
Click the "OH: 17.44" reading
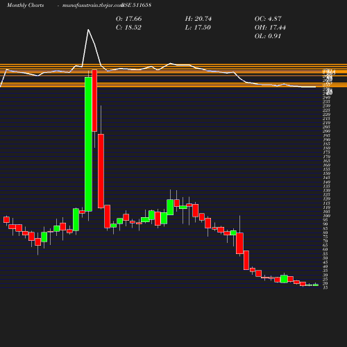270,28
